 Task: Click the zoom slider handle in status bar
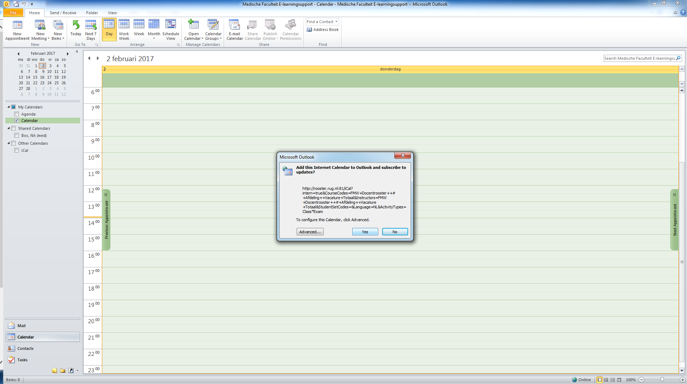[662, 380]
